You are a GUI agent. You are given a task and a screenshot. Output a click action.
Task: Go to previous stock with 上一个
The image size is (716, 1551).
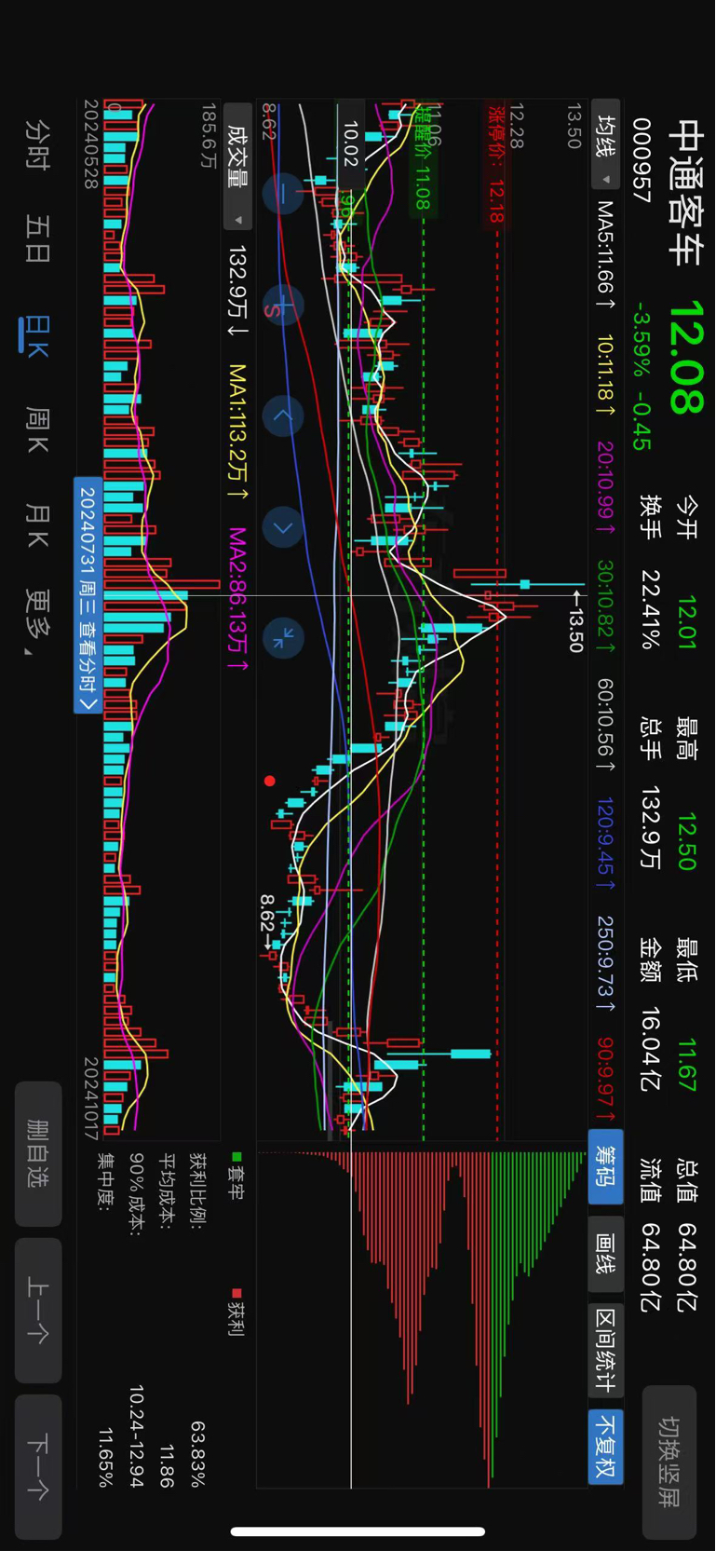tap(38, 1310)
